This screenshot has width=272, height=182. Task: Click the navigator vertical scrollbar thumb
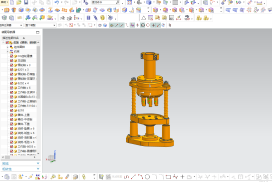pos(38,72)
